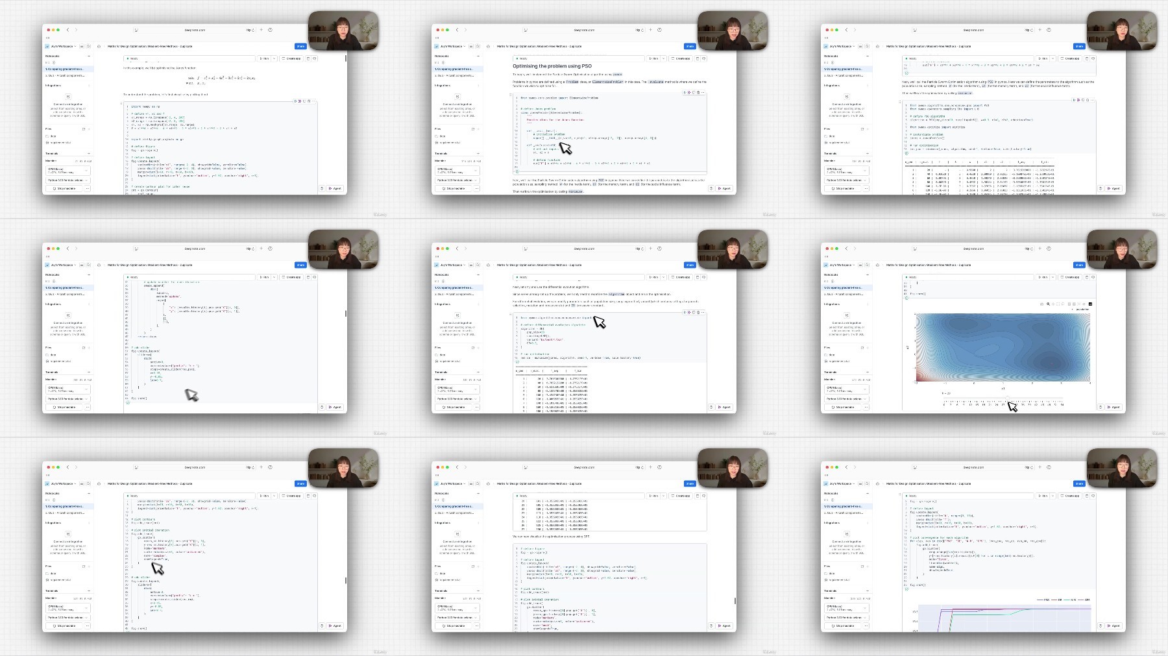Viewport: 1168px width, 656px height.
Task: Select the Box Select tool above the contour plot
Action: [1058, 304]
